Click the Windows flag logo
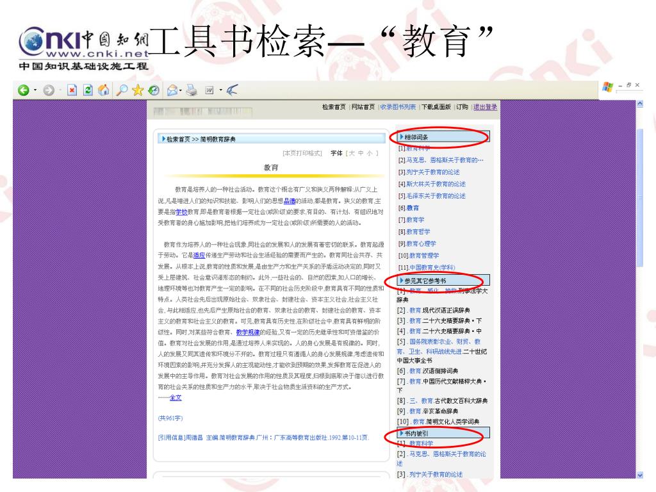The image size is (656, 492). coord(607,87)
